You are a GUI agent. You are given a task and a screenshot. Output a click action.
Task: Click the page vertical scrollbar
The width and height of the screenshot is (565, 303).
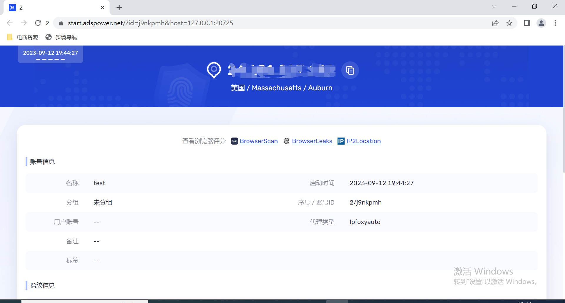(x=564, y=109)
